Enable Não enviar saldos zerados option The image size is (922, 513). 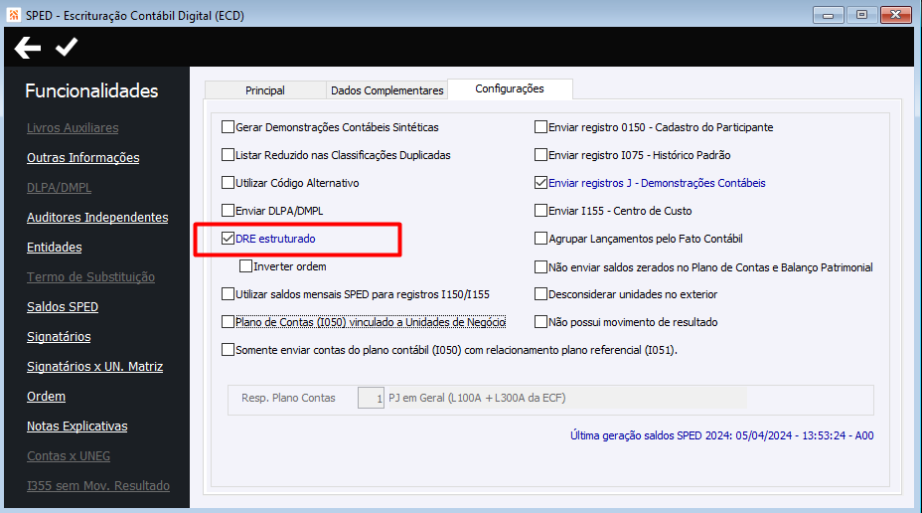(540, 267)
